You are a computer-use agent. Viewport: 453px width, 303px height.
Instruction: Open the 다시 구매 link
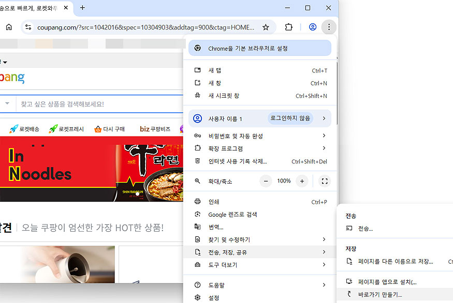(x=109, y=129)
